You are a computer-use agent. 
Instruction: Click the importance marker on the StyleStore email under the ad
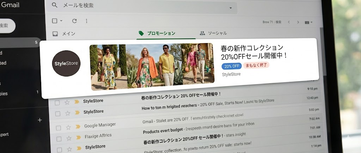click(x=77, y=102)
